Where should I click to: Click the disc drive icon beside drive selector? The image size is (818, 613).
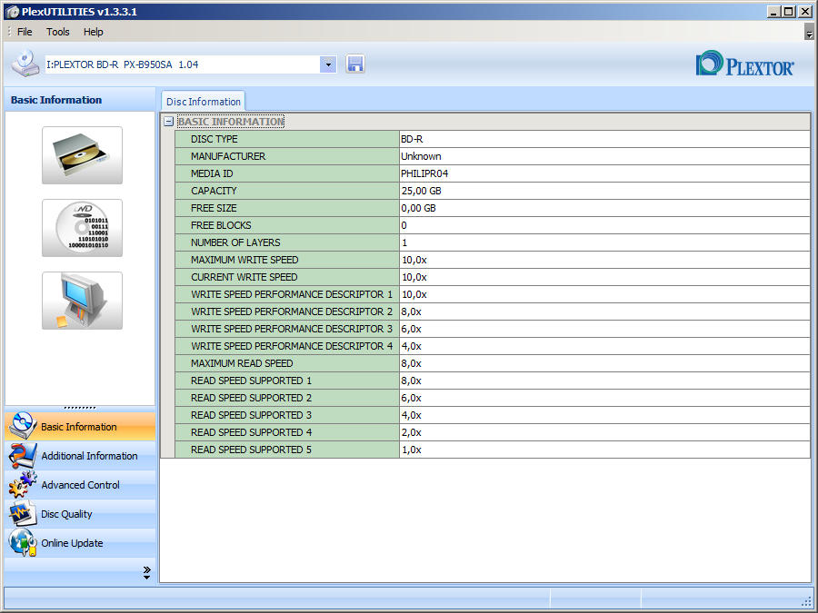[x=25, y=64]
